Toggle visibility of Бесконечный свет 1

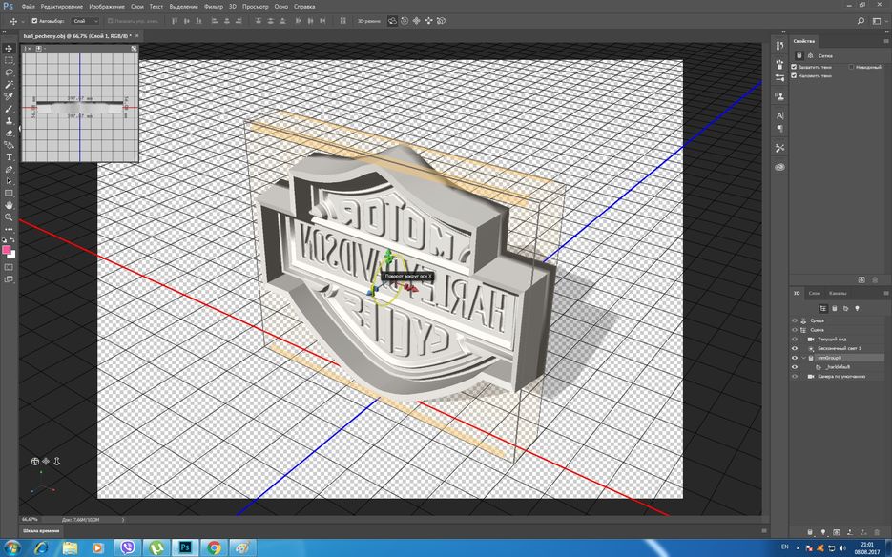click(x=795, y=348)
